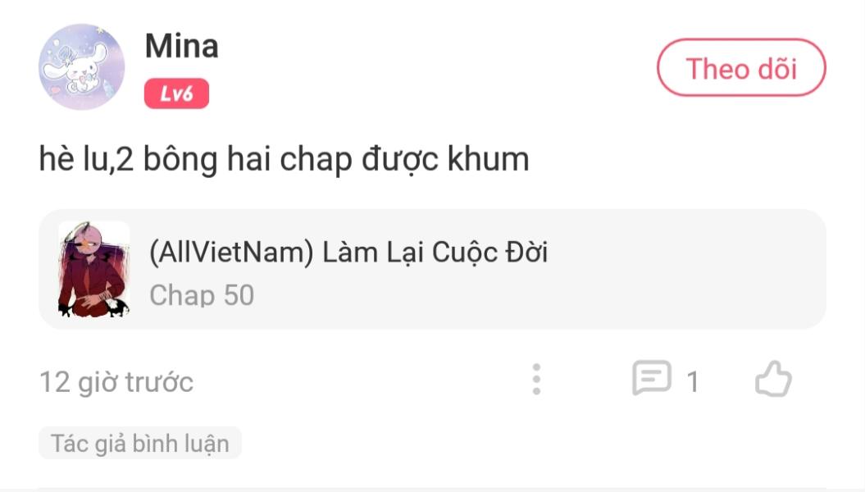Open the "(AllVietNam) Làm Lại Cuộc Đời" title
This screenshot has height=492, width=865.
(x=348, y=253)
